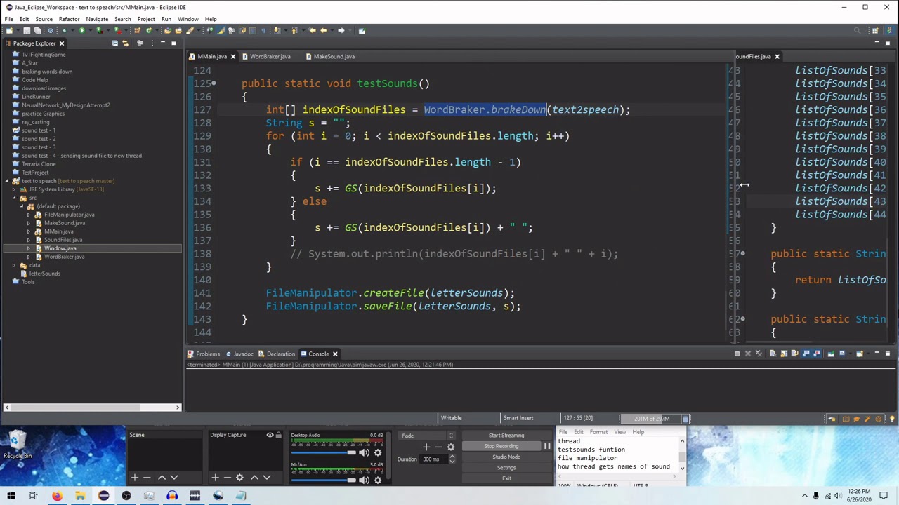Click the Back navigation arrow in toolbar
Image resolution: width=899 pixels, height=505 pixels.
(x=323, y=30)
